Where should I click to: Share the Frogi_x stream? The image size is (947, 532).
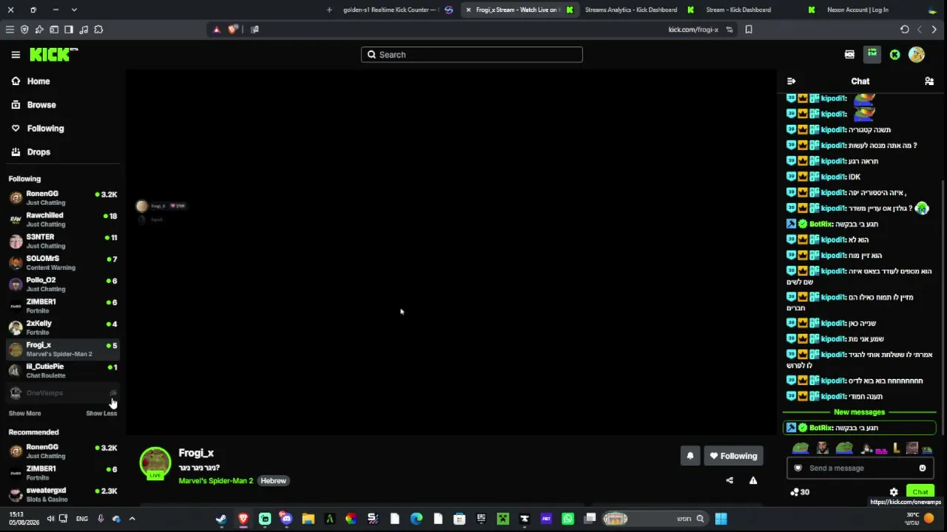tap(729, 480)
